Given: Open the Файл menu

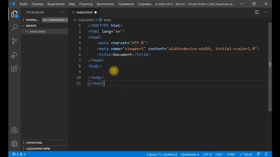Looking at the screenshot, I should point(23,4).
